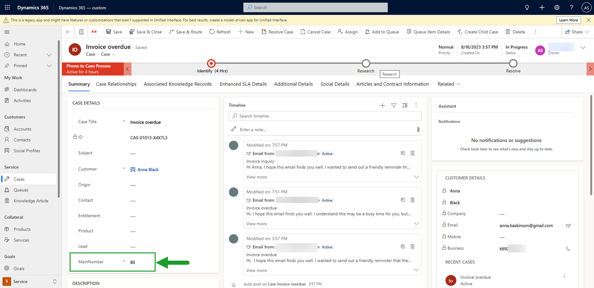
Task: Click Resolve Case
Action: pos(277,32)
